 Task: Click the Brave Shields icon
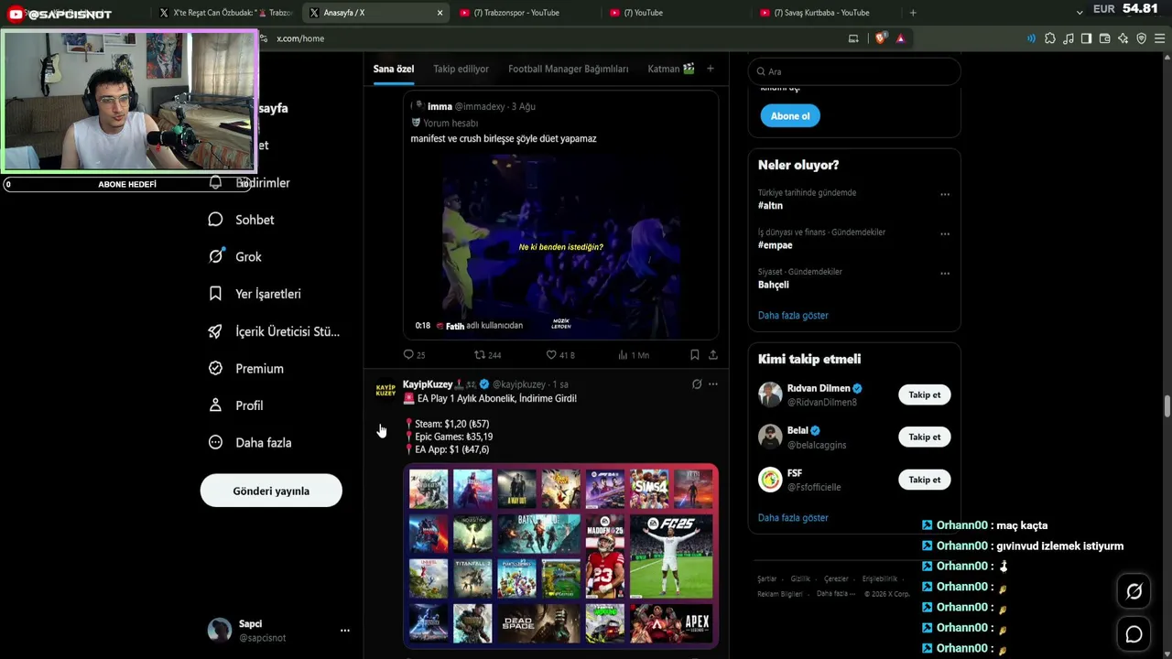click(x=881, y=38)
